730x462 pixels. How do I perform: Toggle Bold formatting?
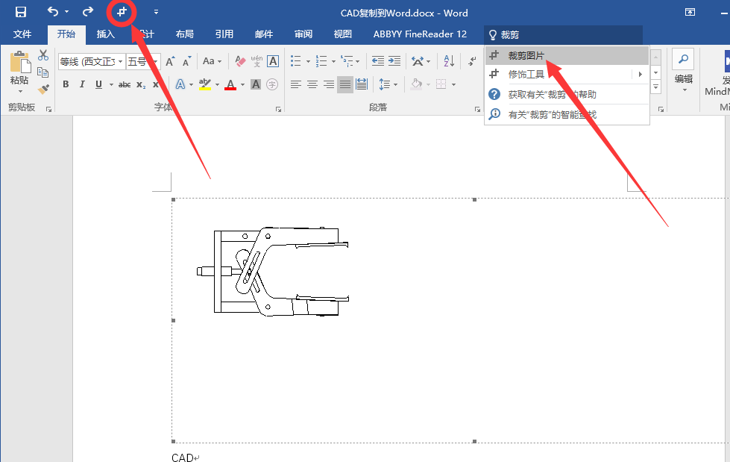coord(66,84)
